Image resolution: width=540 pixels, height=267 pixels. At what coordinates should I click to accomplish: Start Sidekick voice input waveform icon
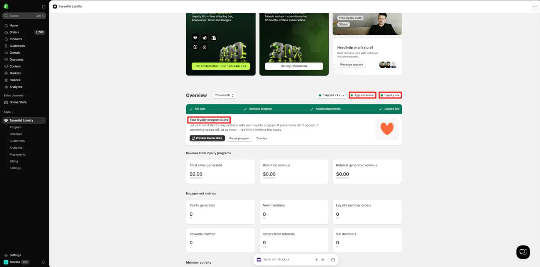pos(323,260)
